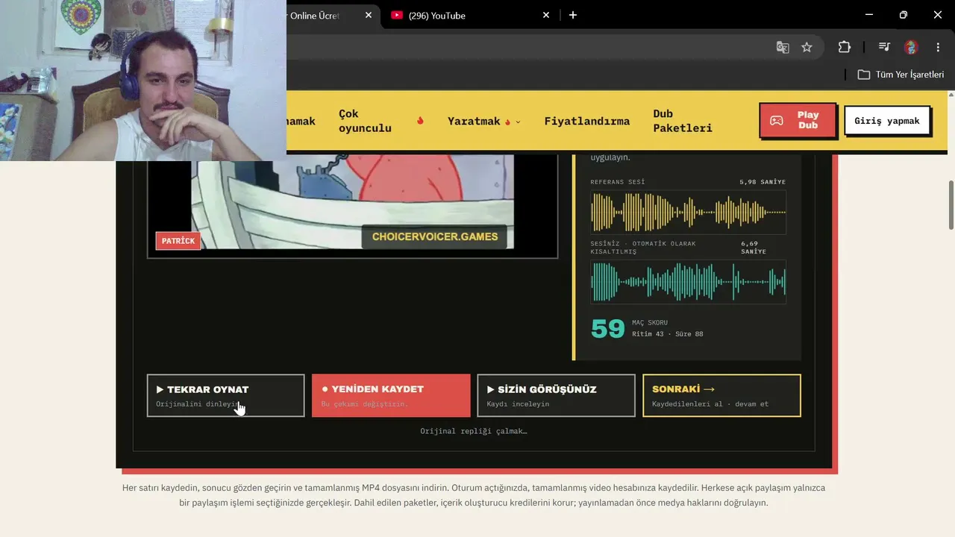Click the Giriş yapmak login button
The image size is (955, 537).
(887, 121)
